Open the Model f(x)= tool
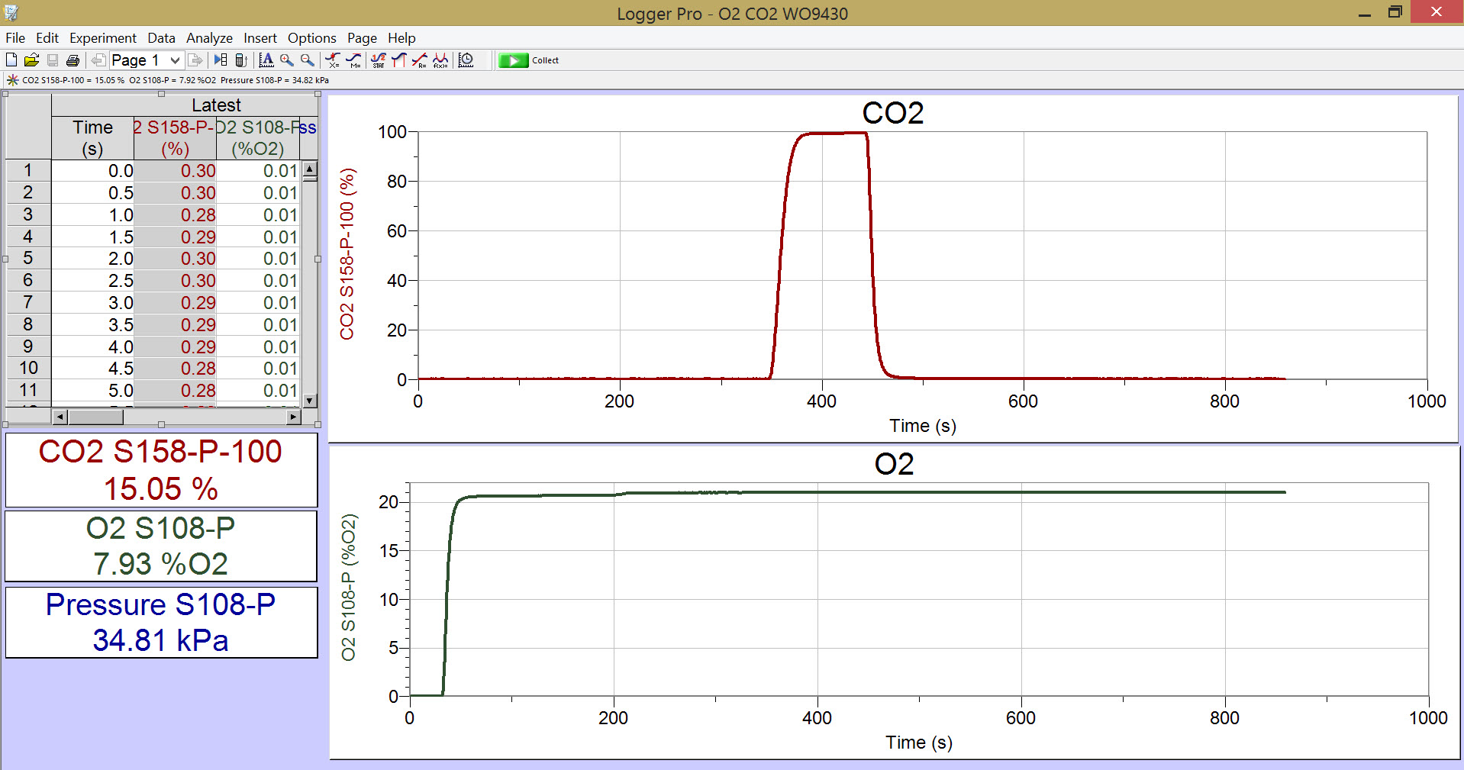Image resolution: width=1464 pixels, height=770 pixels. coord(440,60)
